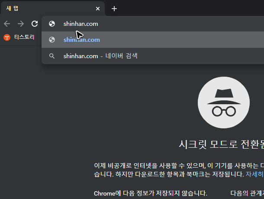Viewport: 264px width, 199px height.
Task: Select the 새 탭 tab
Action: [x=52, y=9]
